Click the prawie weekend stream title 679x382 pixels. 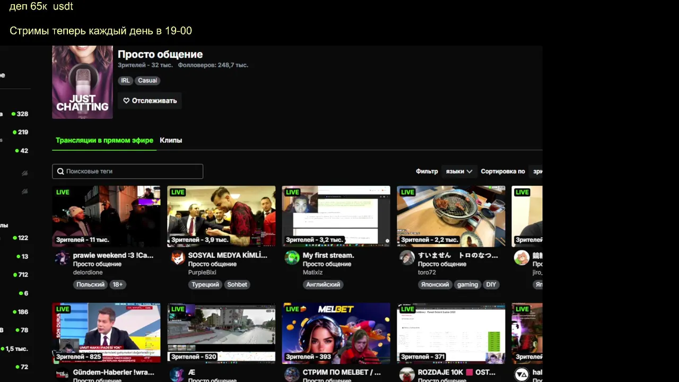point(113,255)
